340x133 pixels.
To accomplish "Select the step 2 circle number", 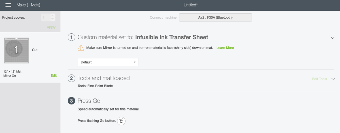I will 71,78.
